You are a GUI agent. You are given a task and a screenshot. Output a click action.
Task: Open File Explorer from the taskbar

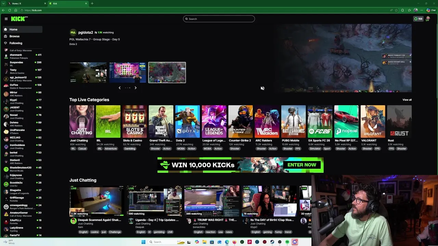pos(204,242)
